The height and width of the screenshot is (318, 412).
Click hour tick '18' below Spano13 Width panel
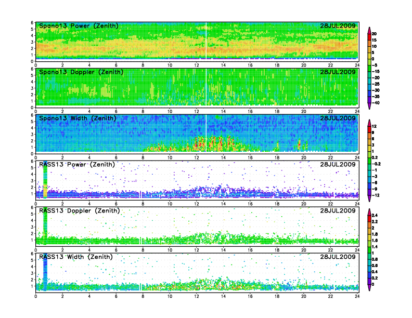[277, 157]
